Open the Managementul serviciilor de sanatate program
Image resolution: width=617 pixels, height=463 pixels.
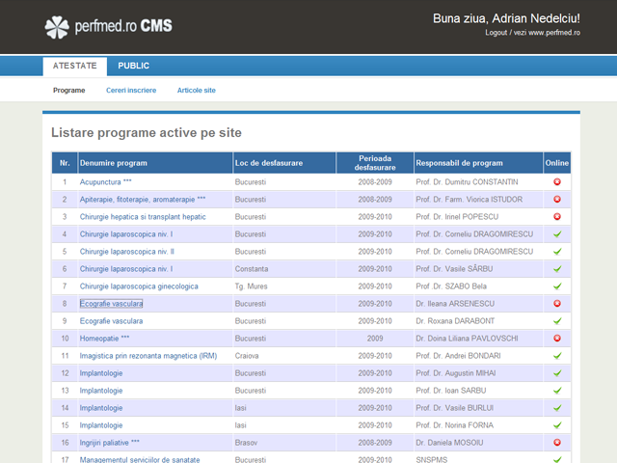pyautogui.click(x=146, y=459)
